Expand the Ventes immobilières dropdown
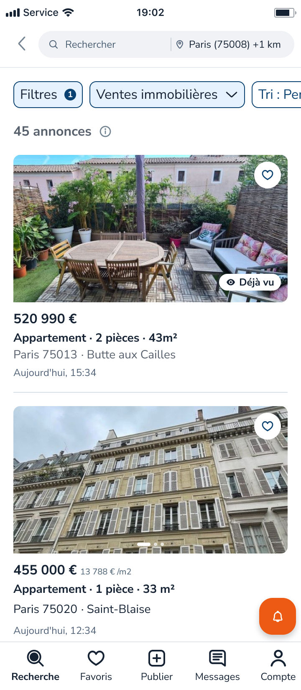The image size is (301, 690). (167, 95)
